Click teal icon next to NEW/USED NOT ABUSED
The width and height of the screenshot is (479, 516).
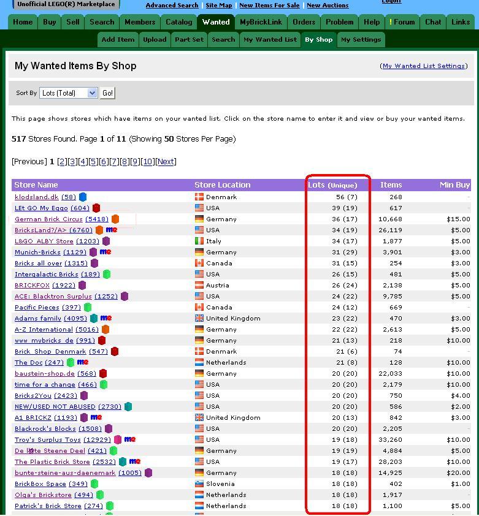pos(128,406)
